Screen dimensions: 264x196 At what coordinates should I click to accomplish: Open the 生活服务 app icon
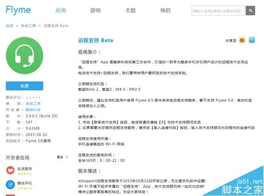click(x=10, y=170)
